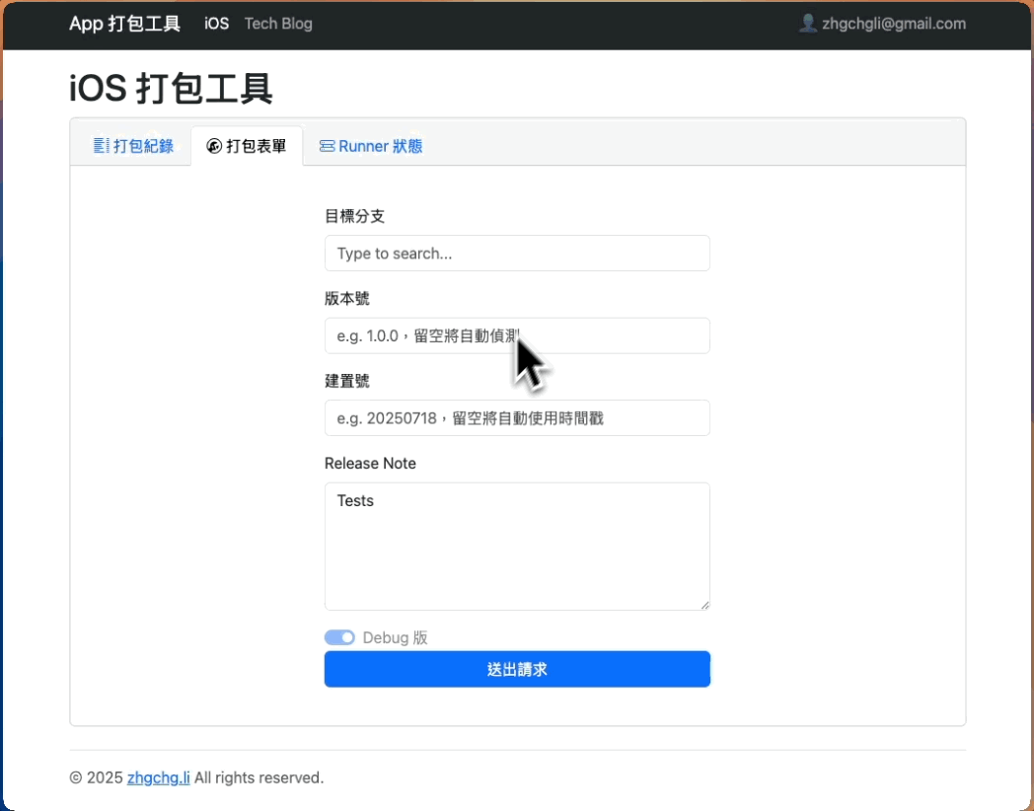Switch to the 打包紀錄 tab
Viewport: 1034px width, 811px height.
(133, 146)
